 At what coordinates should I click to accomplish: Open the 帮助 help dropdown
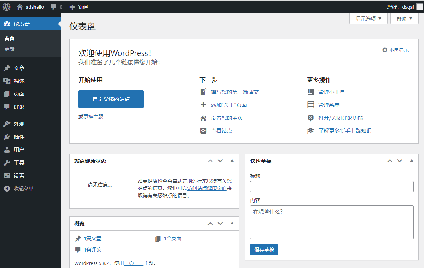pyautogui.click(x=404, y=19)
